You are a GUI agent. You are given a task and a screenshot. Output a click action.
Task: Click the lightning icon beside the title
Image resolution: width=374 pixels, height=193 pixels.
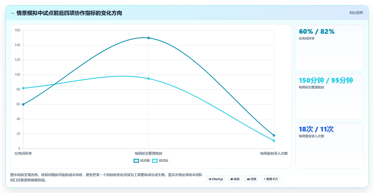pyautogui.click(x=12, y=13)
